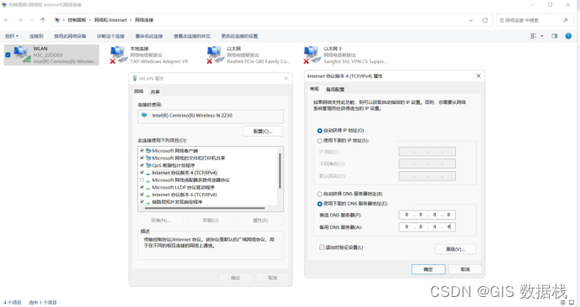The image size is (580, 307).
Task: Select the 使用下面的 IP 地址 radio button
Action: tap(319, 141)
